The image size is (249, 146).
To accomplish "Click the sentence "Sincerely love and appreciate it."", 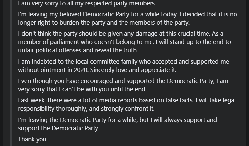I will click(133, 70).
